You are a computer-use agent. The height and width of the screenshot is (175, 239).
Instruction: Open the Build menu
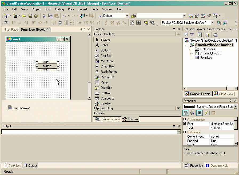click(x=48, y=9)
